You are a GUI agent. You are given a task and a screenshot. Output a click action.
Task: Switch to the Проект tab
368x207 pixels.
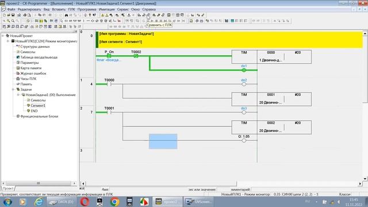tap(8, 189)
